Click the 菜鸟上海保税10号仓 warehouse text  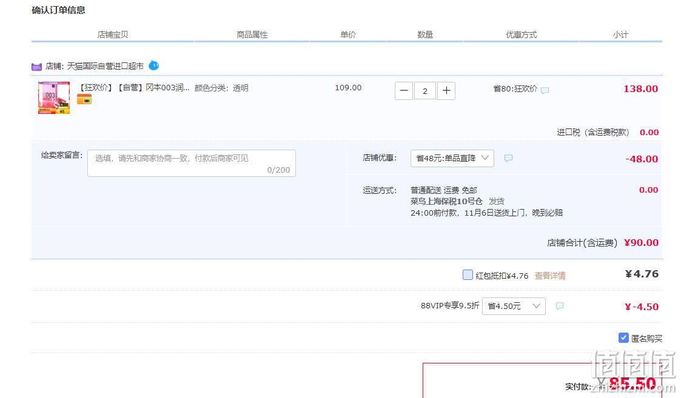(446, 201)
